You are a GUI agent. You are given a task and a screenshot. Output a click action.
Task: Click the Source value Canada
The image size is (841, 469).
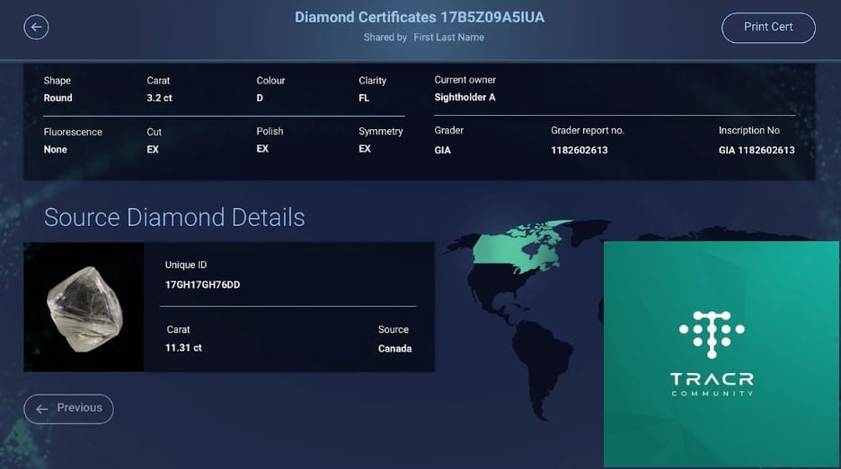[394, 348]
